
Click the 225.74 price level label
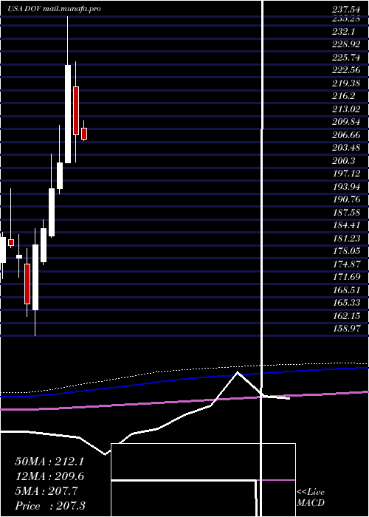pos(346,58)
